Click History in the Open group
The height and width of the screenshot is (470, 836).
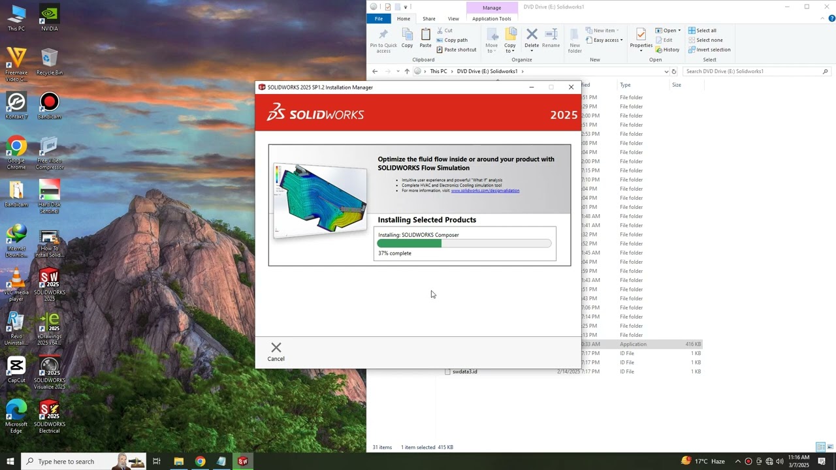click(x=667, y=50)
